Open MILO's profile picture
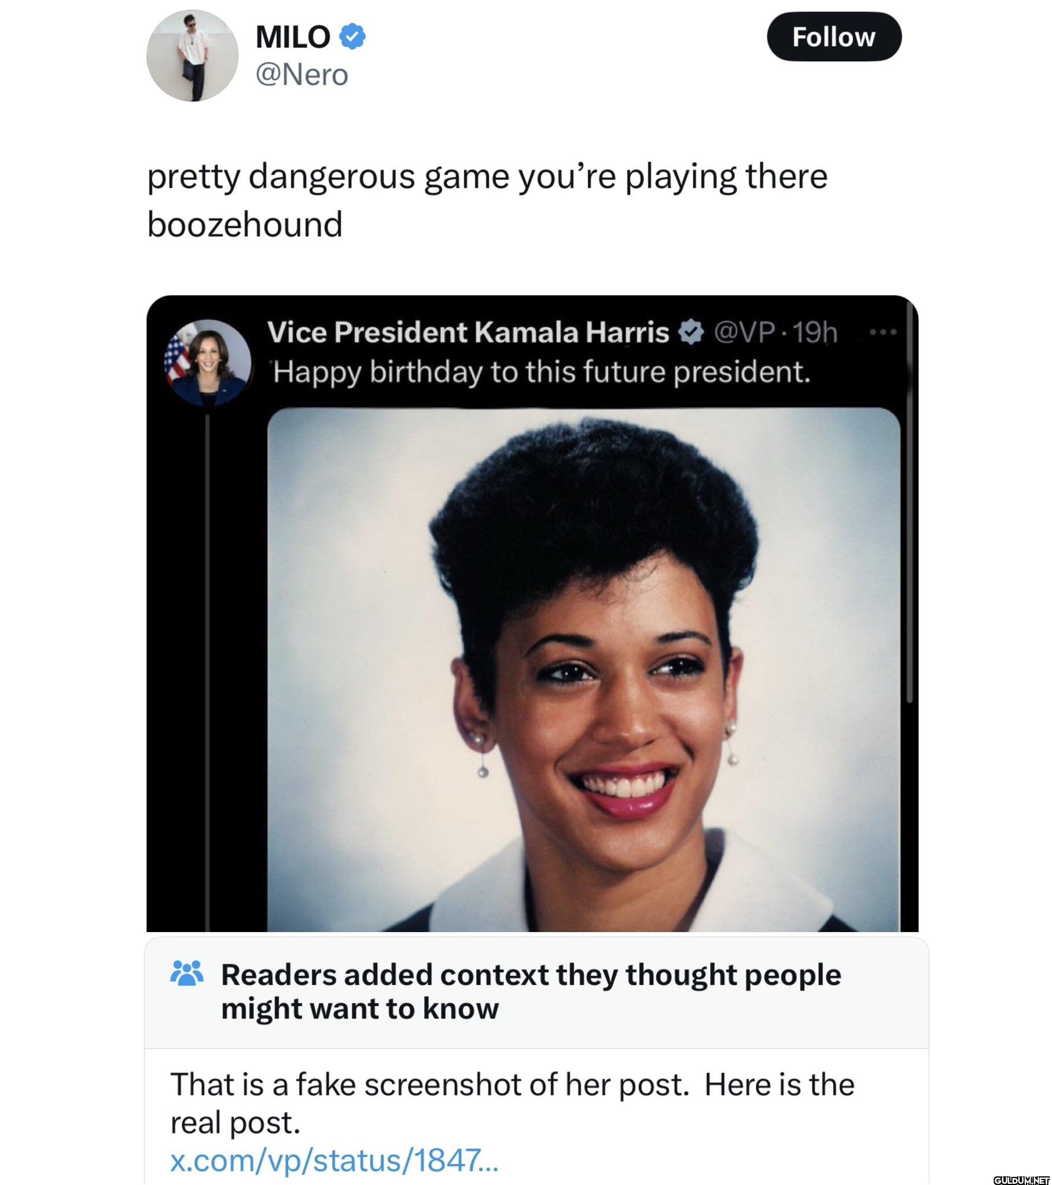 (x=192, y=56)
